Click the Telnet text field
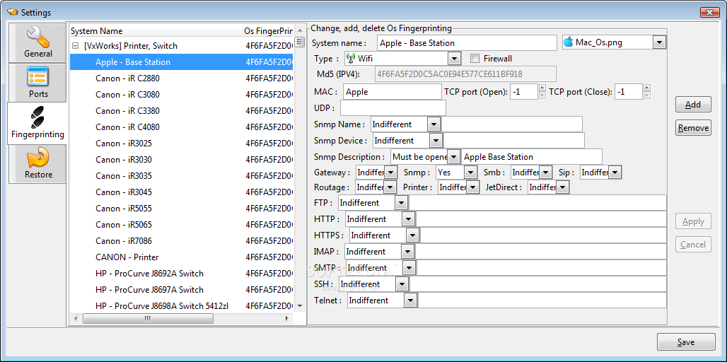This screenshot has height=362, width=727. [542, 300]
